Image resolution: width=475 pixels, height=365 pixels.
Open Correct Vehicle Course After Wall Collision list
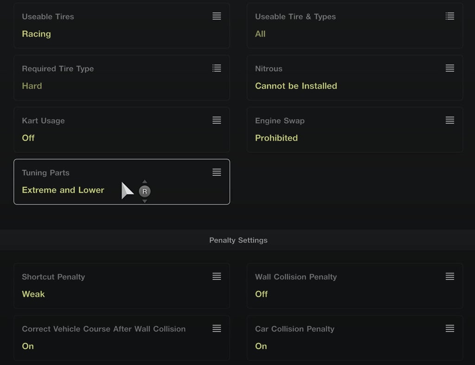click(x=216, y=328)
